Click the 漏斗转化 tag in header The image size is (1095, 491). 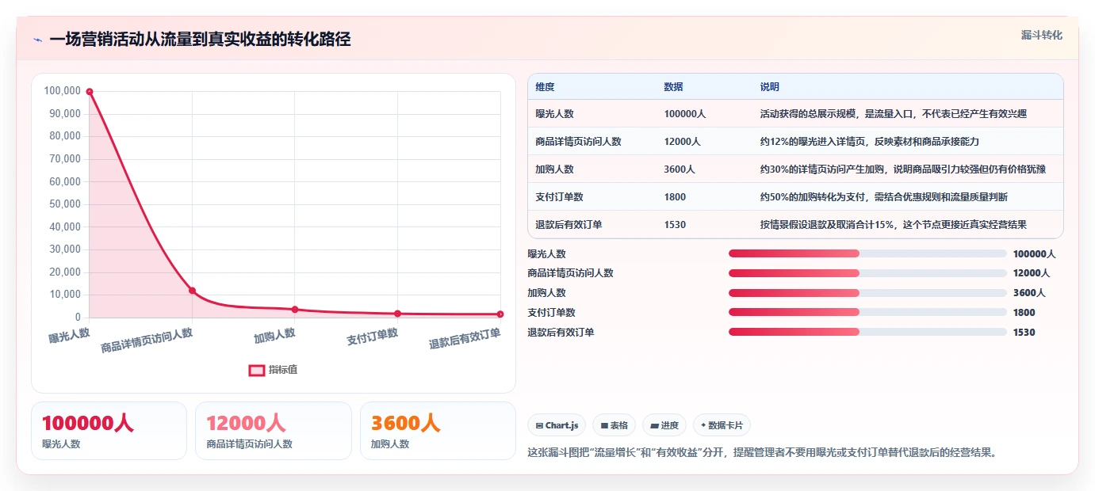(1041, 35)
